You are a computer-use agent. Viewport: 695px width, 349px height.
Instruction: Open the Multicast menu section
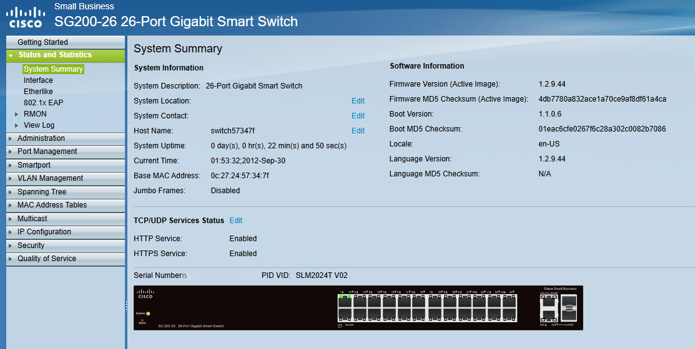66,219
